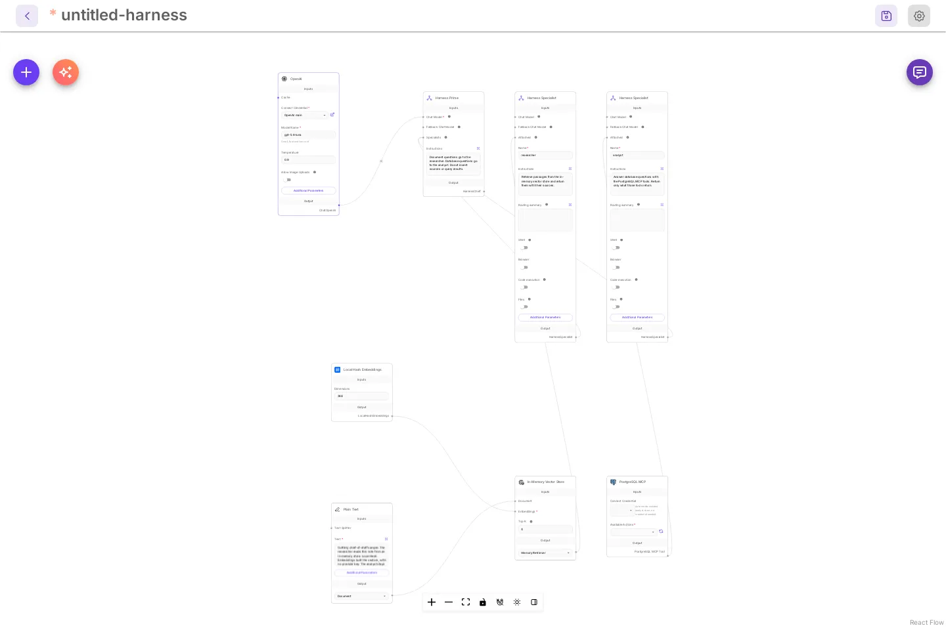Click Additional Parameters on analyst specialist
946x630 pixels.
tap(637, 318)
